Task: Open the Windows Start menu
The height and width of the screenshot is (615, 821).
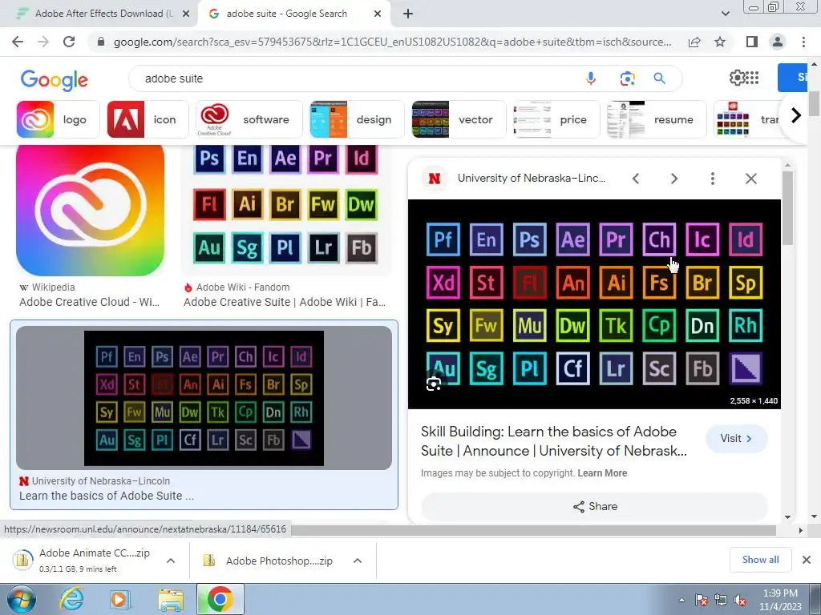Action: point(21,599)
